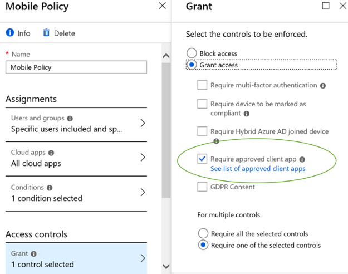
Task: Click info icon next to Users and groups
Action: point(70,119)
